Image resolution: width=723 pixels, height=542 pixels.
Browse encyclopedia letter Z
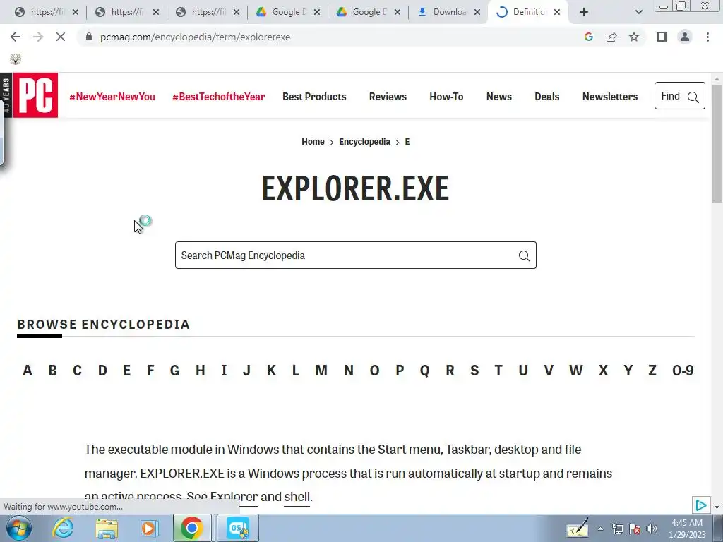click(x=652, y=370)
